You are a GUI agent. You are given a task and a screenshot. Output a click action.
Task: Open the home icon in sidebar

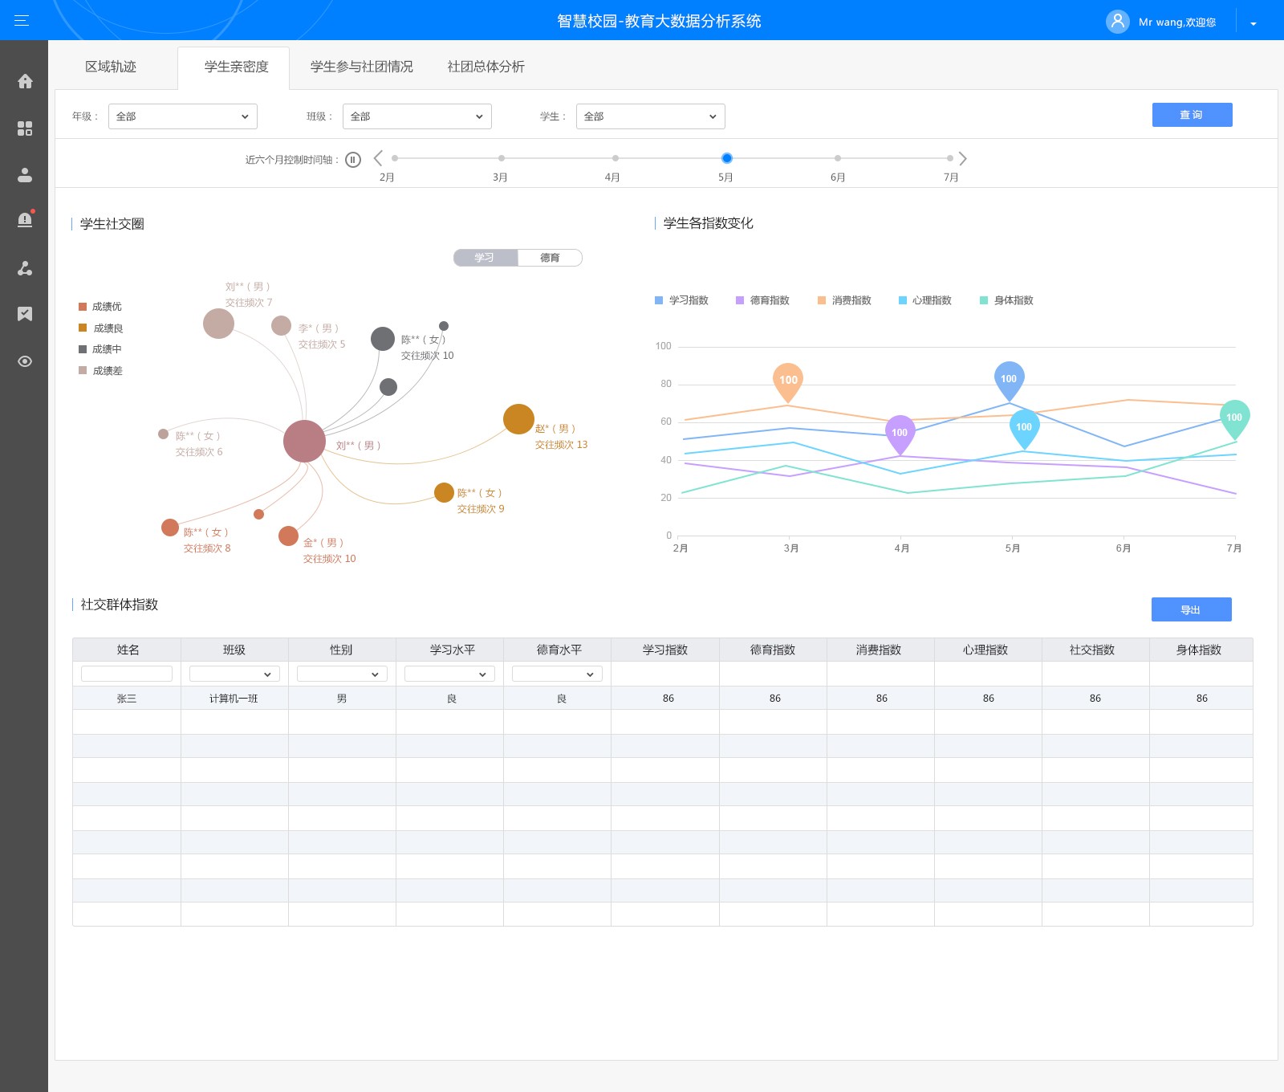coord(25,81)
